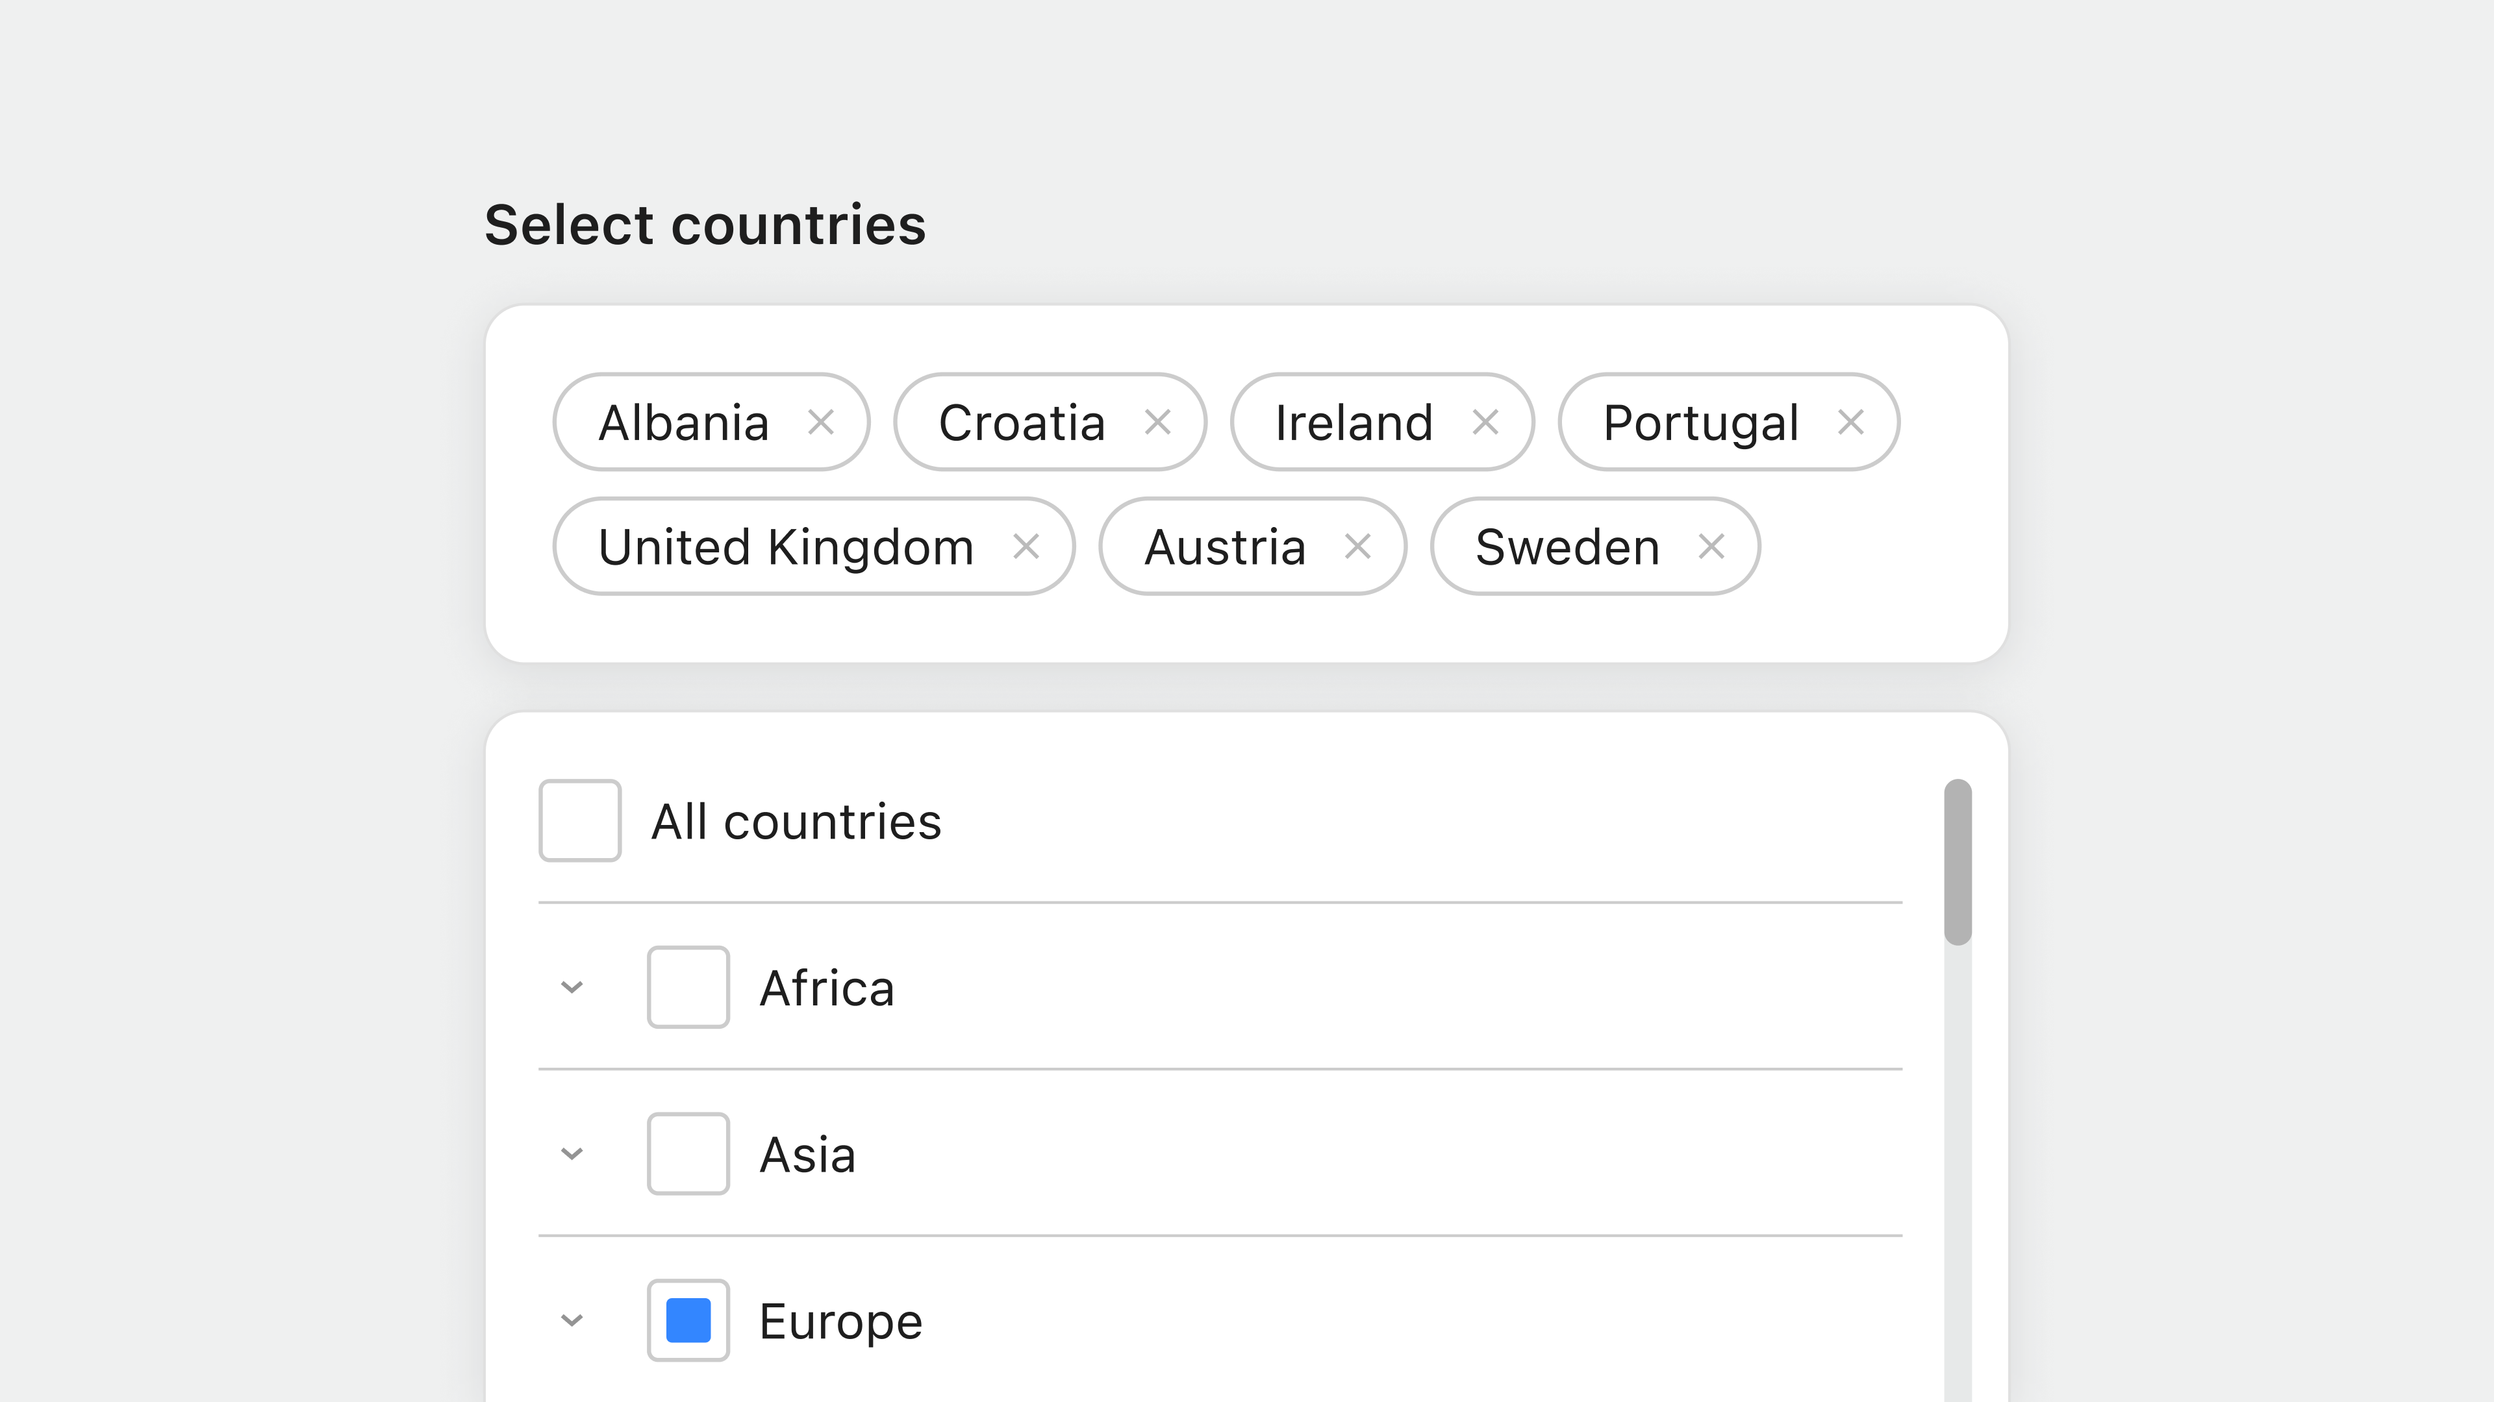Collapse the Europe region list
This screenshot has height=1402, width=2494.
click(572, 1320)
